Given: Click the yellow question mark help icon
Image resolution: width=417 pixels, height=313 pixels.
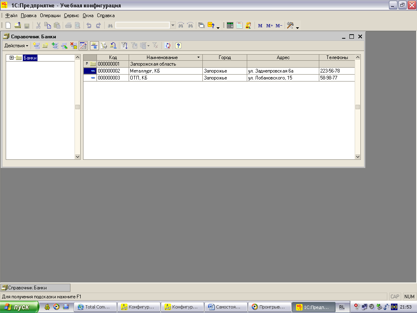Looking at the screenshot, I should point(178,46).
